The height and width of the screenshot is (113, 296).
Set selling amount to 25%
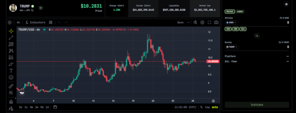228,29
